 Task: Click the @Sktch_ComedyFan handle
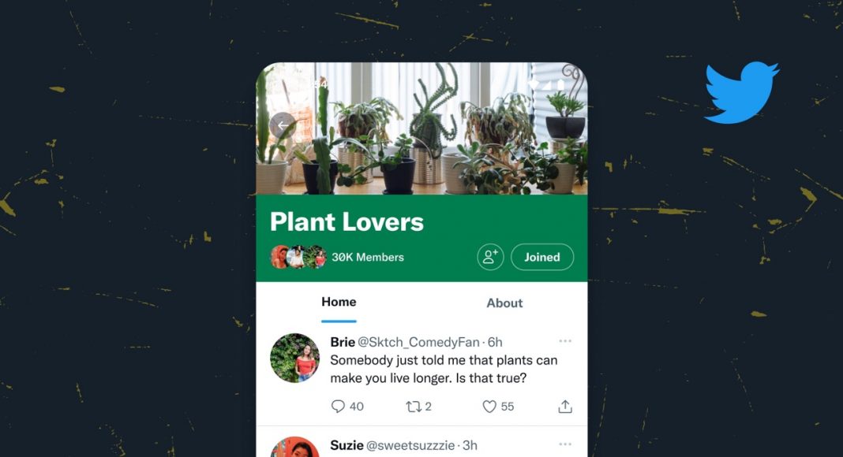click(418, 342)
